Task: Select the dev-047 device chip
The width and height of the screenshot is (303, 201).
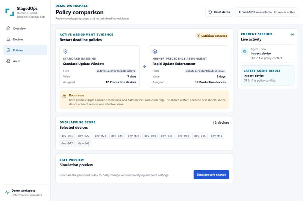Action: (67, 143)
